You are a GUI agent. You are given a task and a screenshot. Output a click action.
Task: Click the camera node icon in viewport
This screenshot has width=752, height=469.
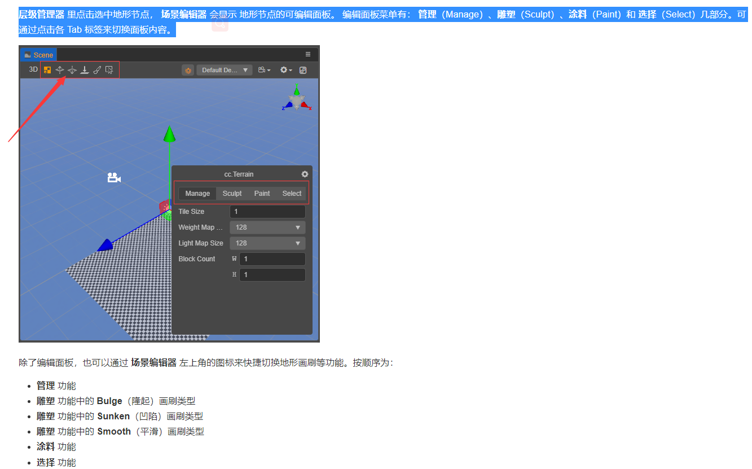point(114,178)
